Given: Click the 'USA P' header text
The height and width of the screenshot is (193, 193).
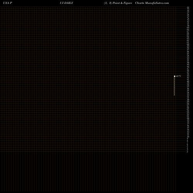Looking at the screenshot, I should coord(8,3).
